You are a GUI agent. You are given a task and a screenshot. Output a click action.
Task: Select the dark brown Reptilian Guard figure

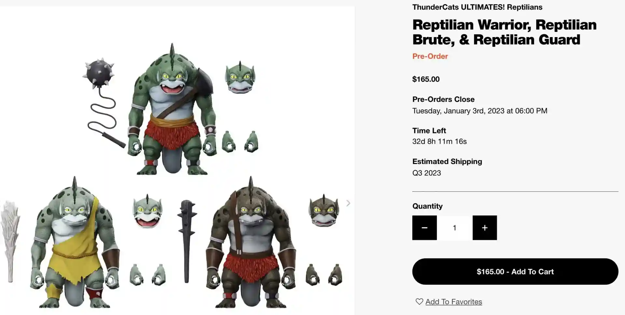[x=251, y=242]
